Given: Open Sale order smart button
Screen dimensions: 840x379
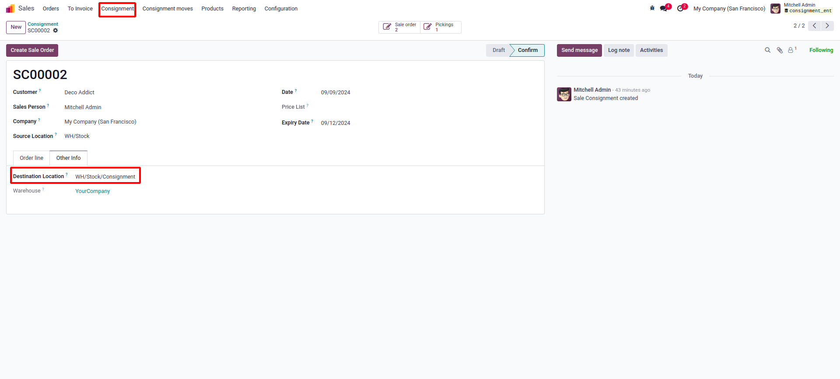Looking at the screenshot, I should [x=399, y=27].
